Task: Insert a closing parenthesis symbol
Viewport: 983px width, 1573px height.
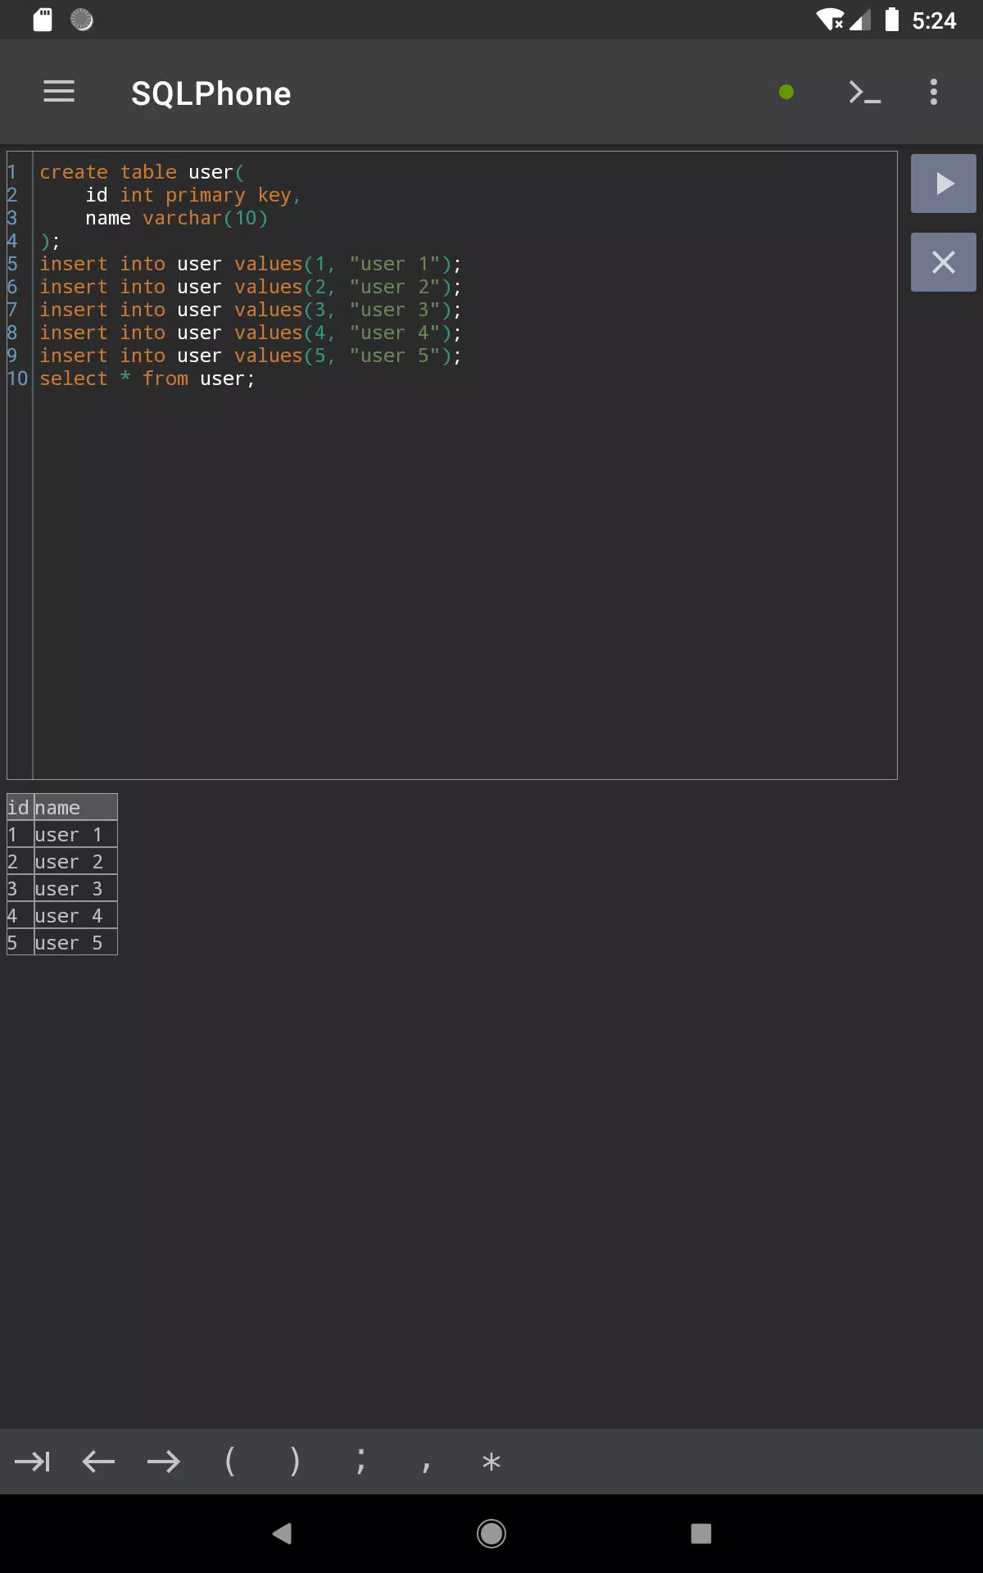Action: click(295, 1462)
